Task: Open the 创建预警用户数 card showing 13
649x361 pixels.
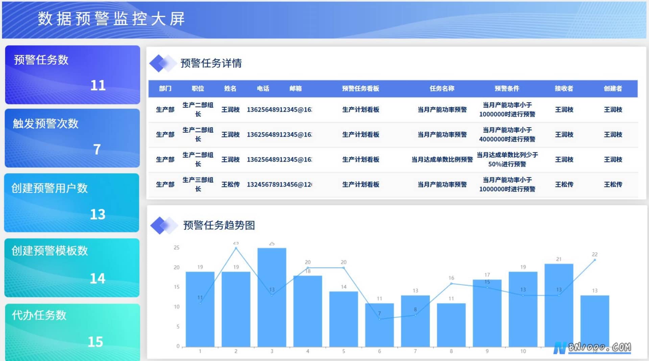Action: pos(72,203)
